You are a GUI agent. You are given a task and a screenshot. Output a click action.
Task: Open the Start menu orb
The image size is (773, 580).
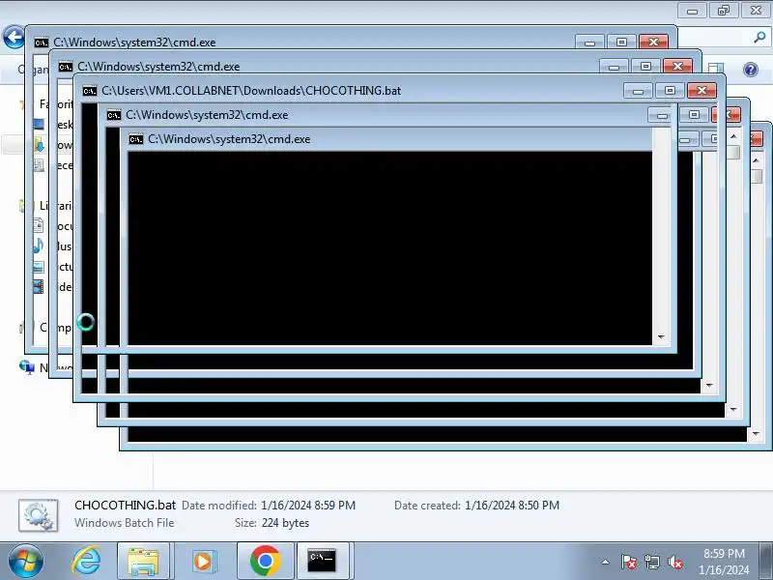[x=26, y=562]
